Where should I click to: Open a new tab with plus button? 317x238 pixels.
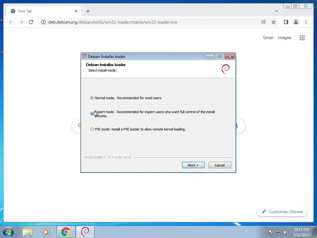88,11
